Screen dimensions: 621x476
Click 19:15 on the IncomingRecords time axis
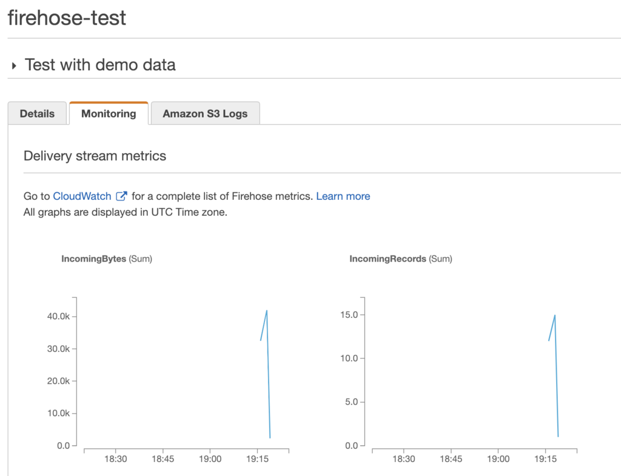(x=545, y=459)
